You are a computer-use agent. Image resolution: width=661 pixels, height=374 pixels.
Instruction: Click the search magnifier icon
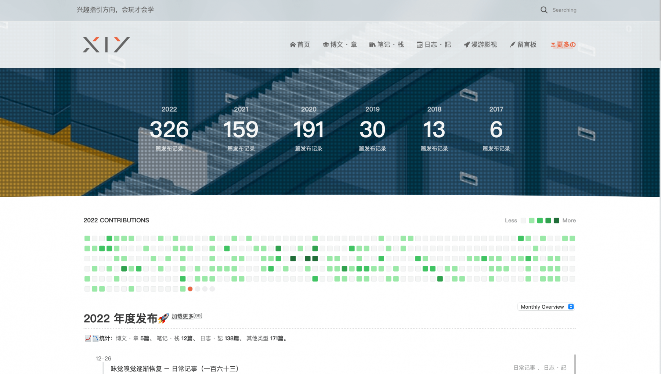[x=544, y=10]
